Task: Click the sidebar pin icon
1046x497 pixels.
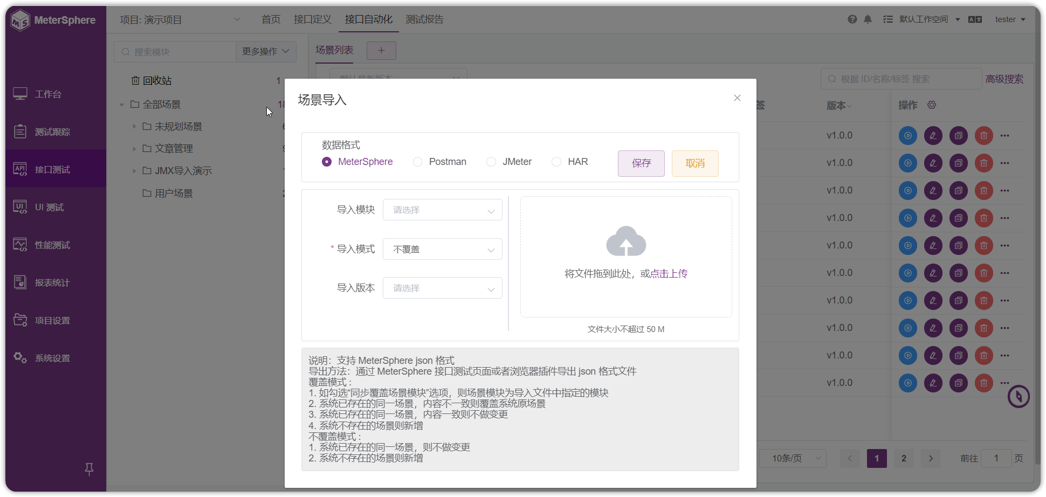Action: coord(90,470)
